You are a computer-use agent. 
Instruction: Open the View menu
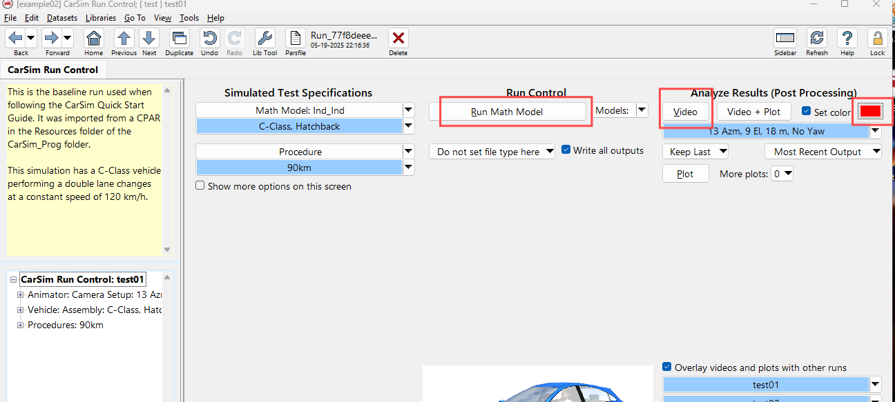coord(163,18)
